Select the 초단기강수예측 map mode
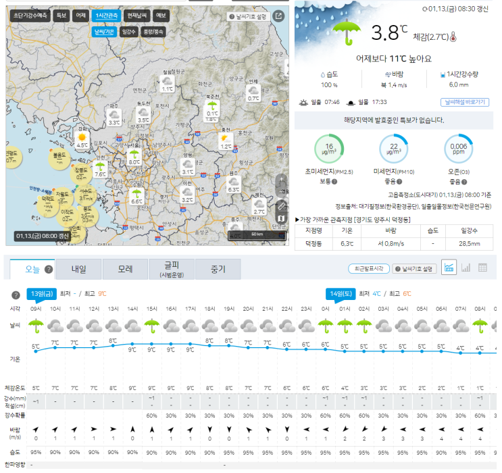Image resolution: width=502 pixels, height=473 pixels. click(x=30, y=16)
